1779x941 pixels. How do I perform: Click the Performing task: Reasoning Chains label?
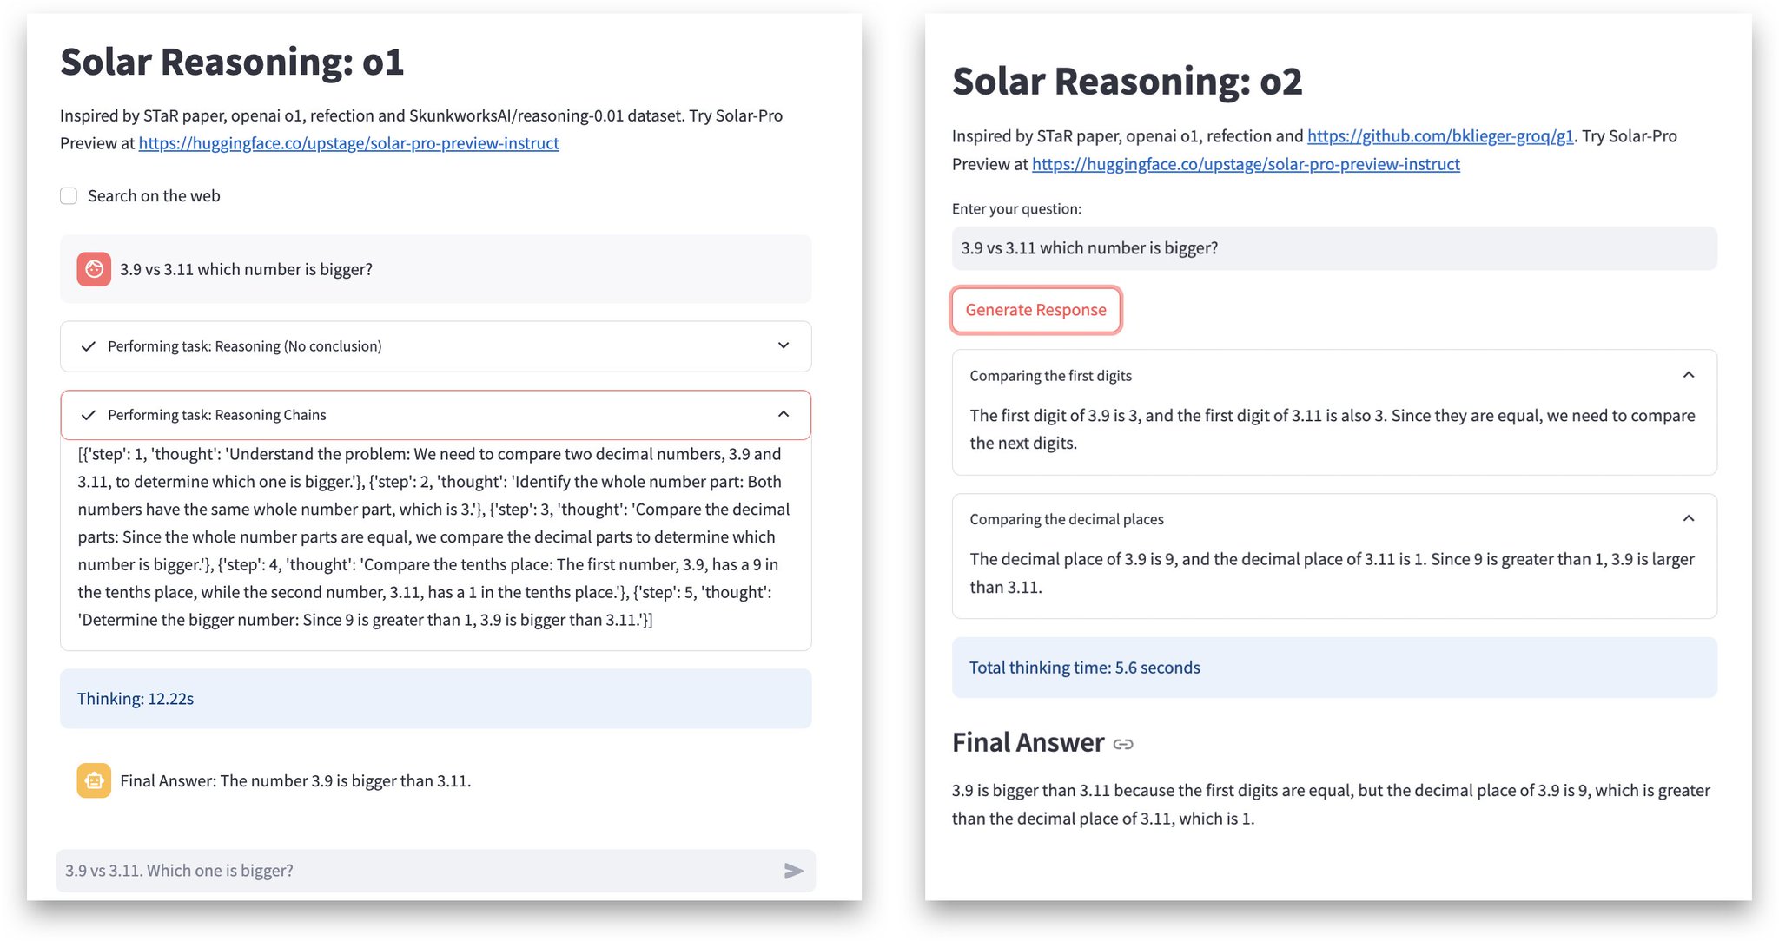click(x=217, y=415)
